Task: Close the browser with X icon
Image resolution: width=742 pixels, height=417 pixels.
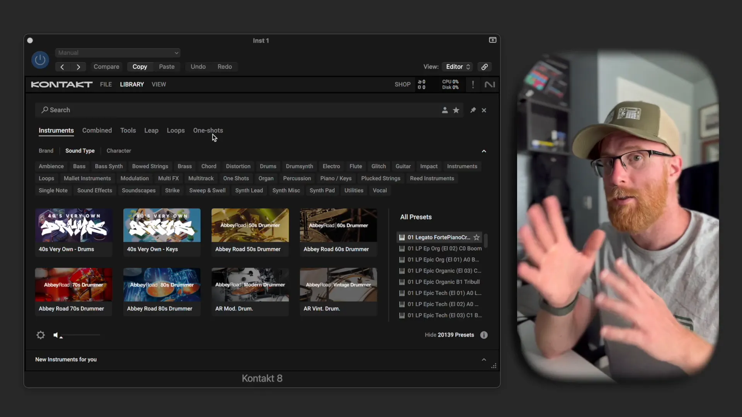Action: (484, 110)
